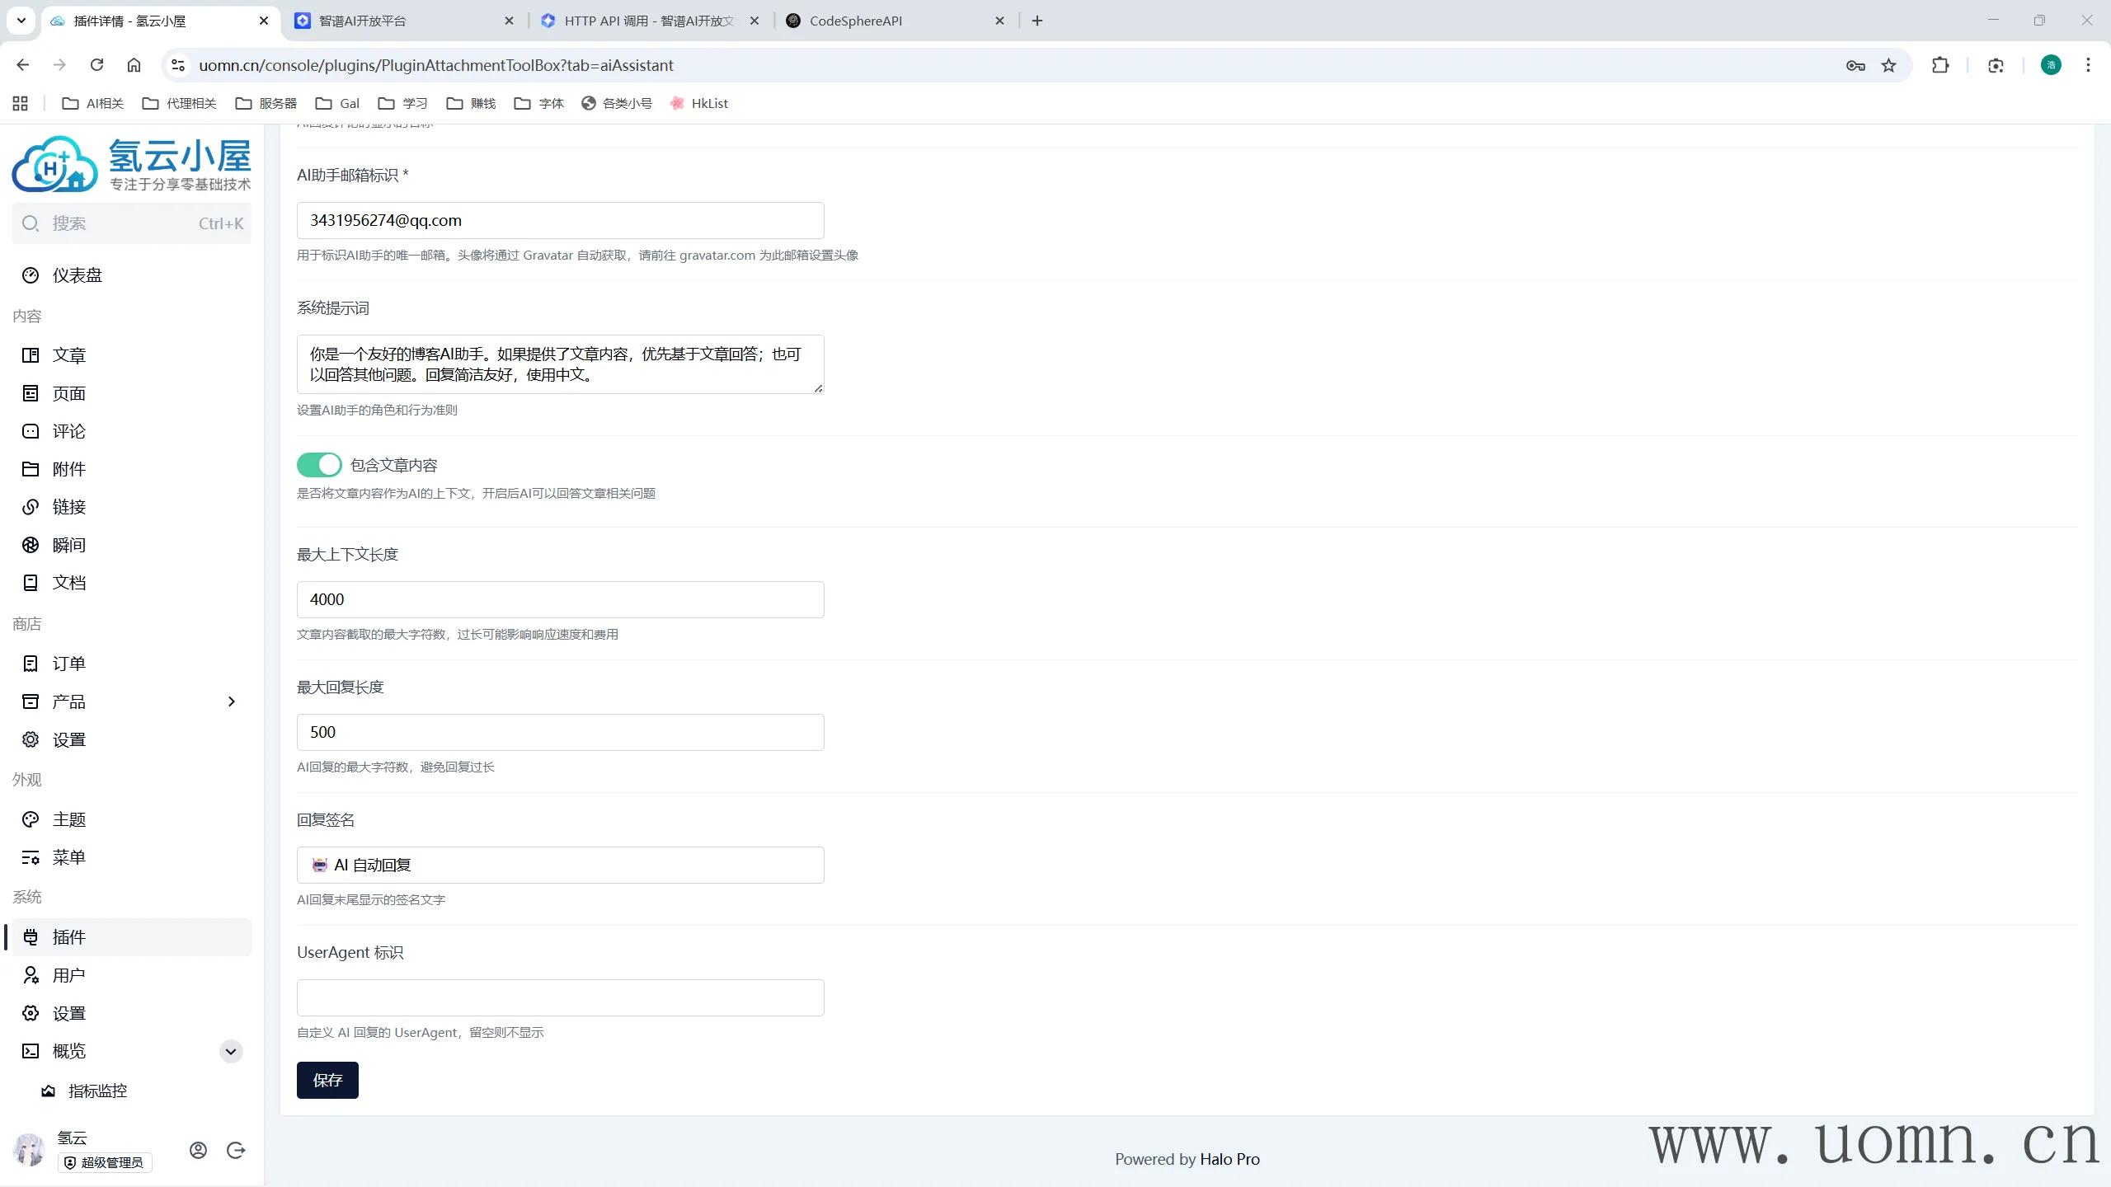Bookmark this page with the star icon
The width and height of the screenshot is (2111, 1187).
(1888, 65)
